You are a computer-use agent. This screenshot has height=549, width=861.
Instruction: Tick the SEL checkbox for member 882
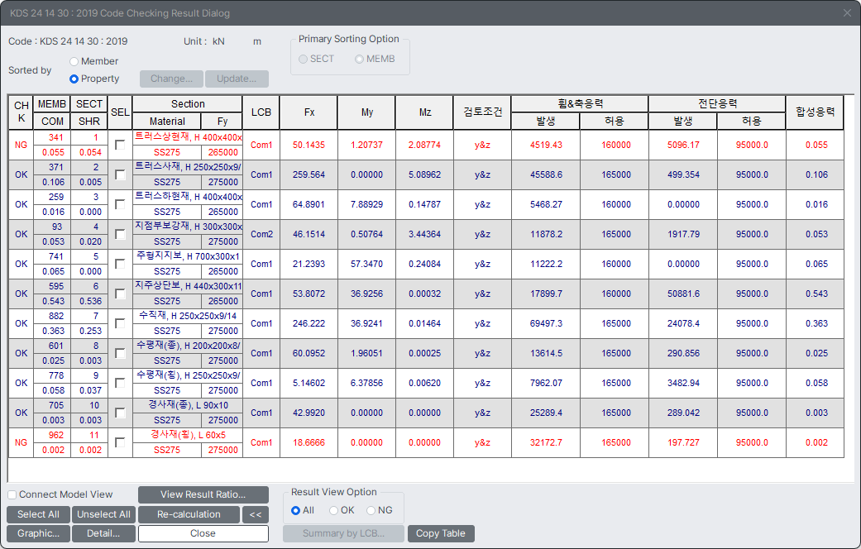120,323
